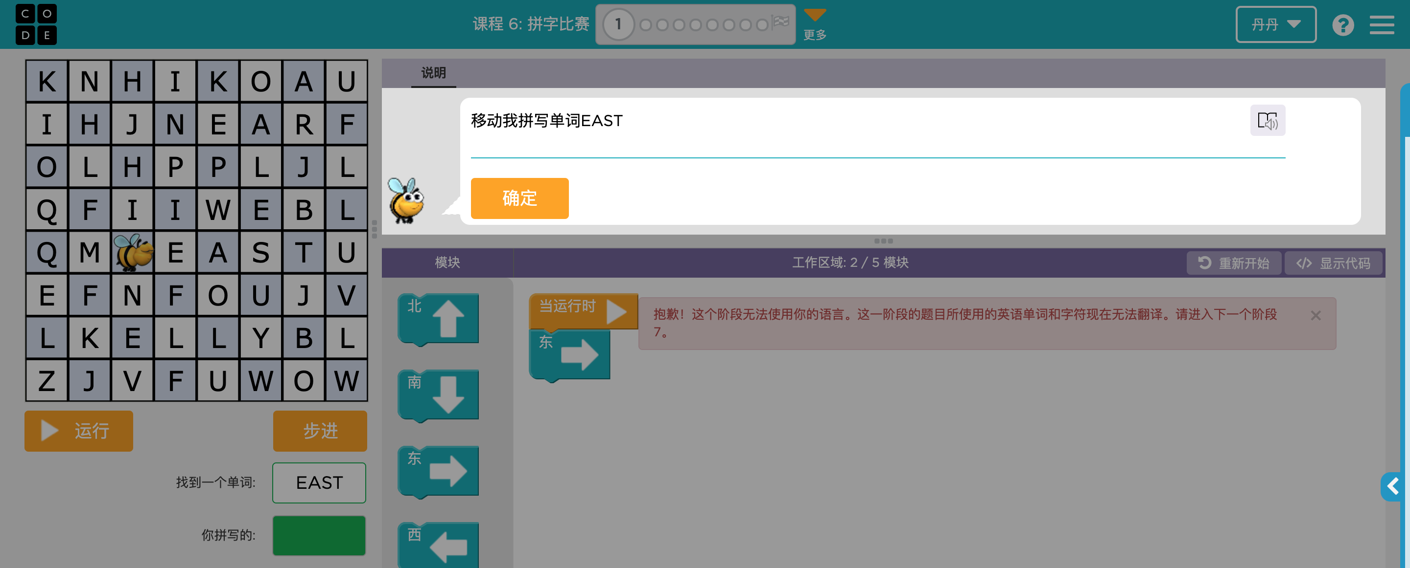Screen dimensions: 1410x568
Task: Click the 模块 toolbox header
Action: [x=447, y=262]
